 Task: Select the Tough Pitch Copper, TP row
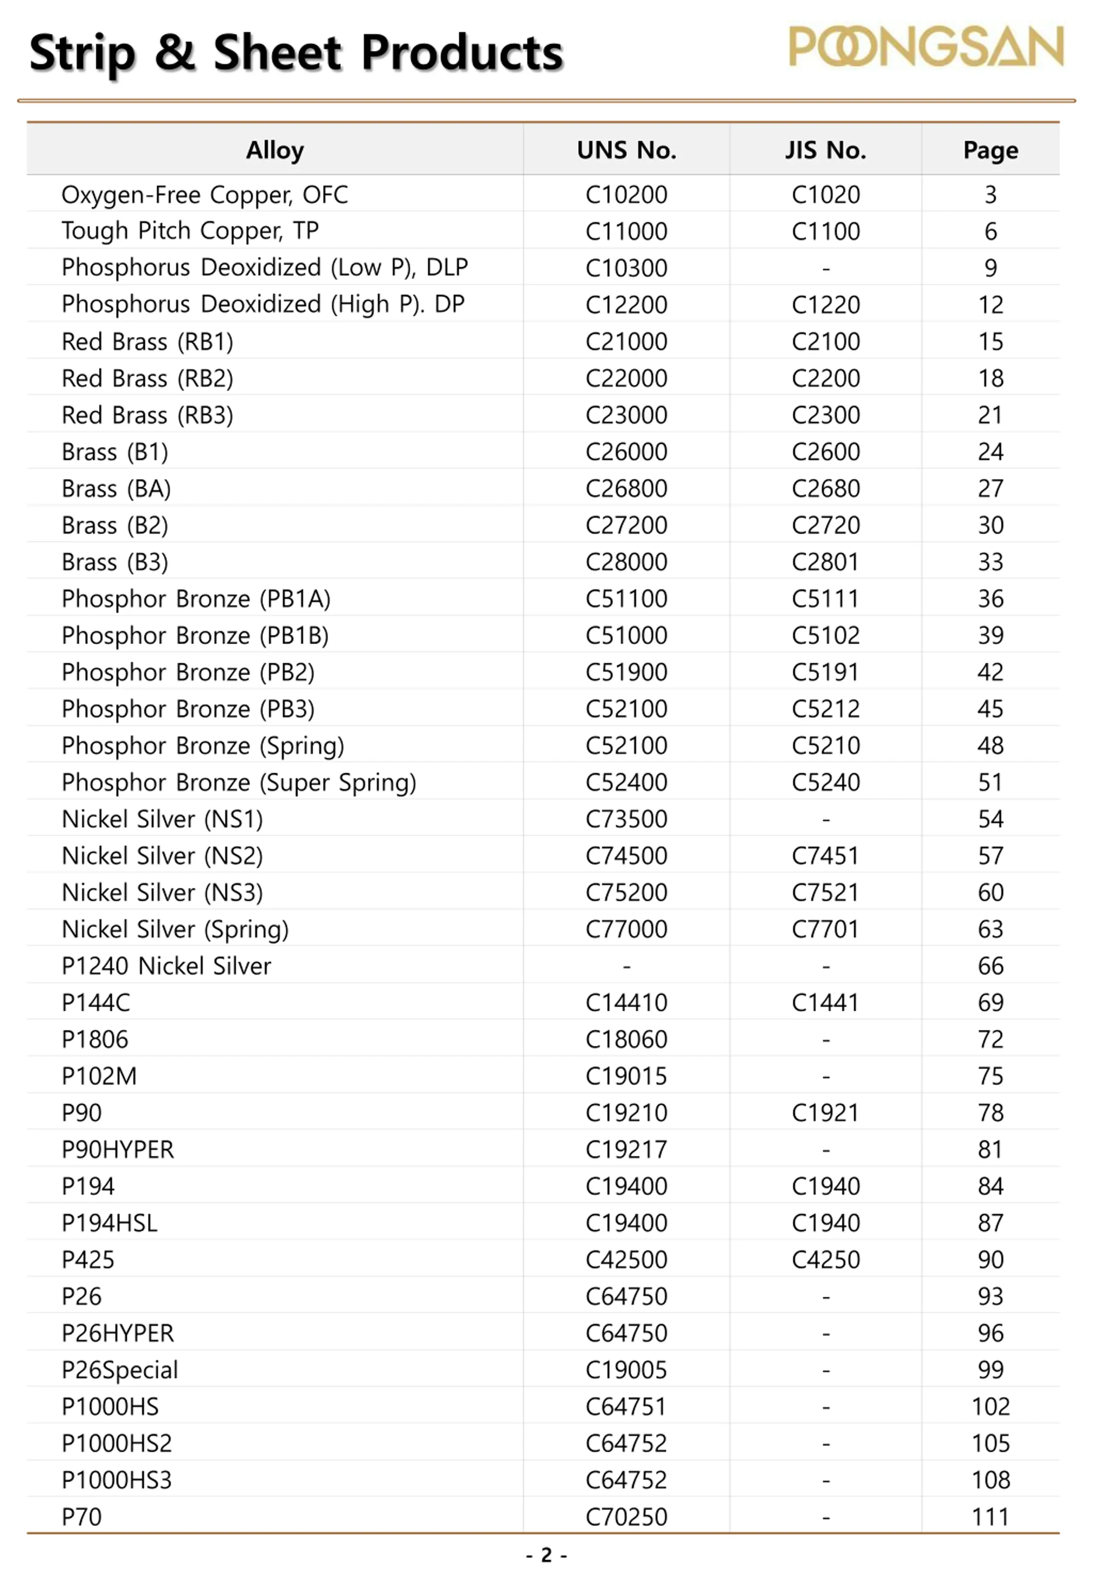pos(543,231)
